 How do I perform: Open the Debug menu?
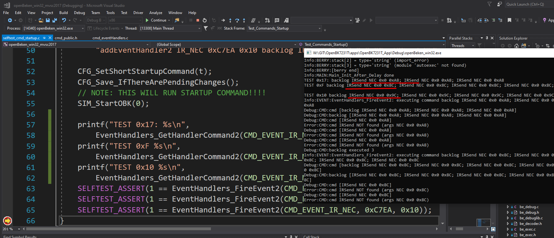(x=79, y=13)
